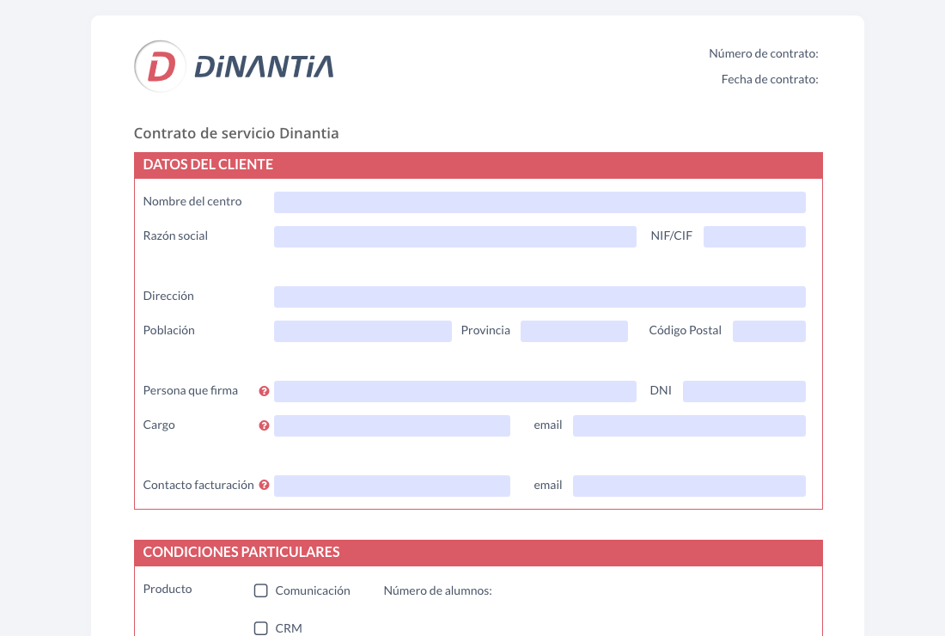Screen dimensions: 945x636
Task: Focus the DNI input field
Action: coord(744,391)
